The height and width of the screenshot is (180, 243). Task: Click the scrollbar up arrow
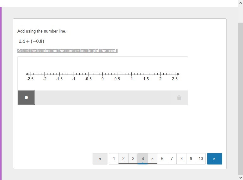point(240,3)
